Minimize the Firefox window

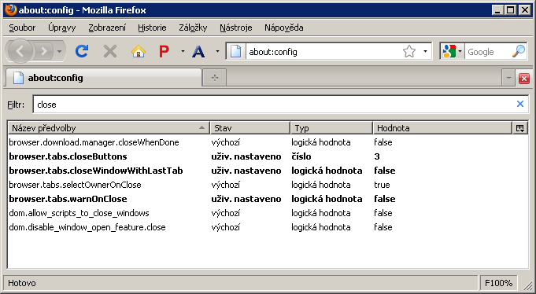tap(497, 10)
